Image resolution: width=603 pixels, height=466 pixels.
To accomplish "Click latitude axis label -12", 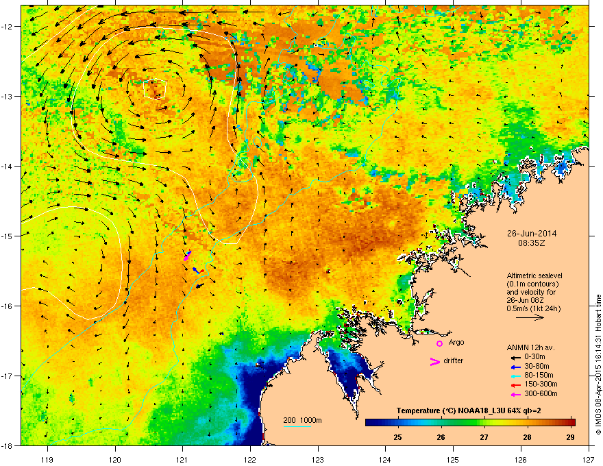I will 7,27.
